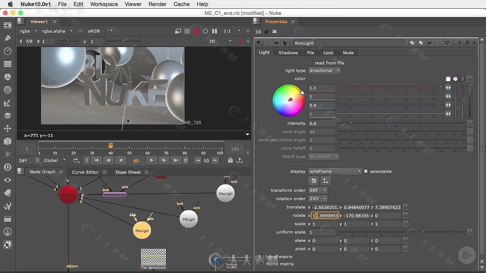Viewport: 486px width, 273px height.
Task: Open the 2D view mode dropdown
Action: (220, 41)
